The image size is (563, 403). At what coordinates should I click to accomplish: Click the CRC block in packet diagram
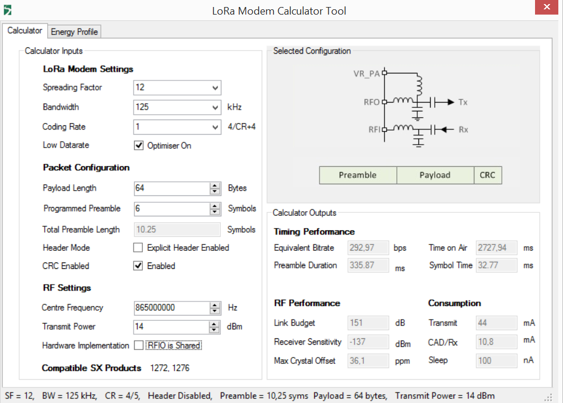point(488,176)
